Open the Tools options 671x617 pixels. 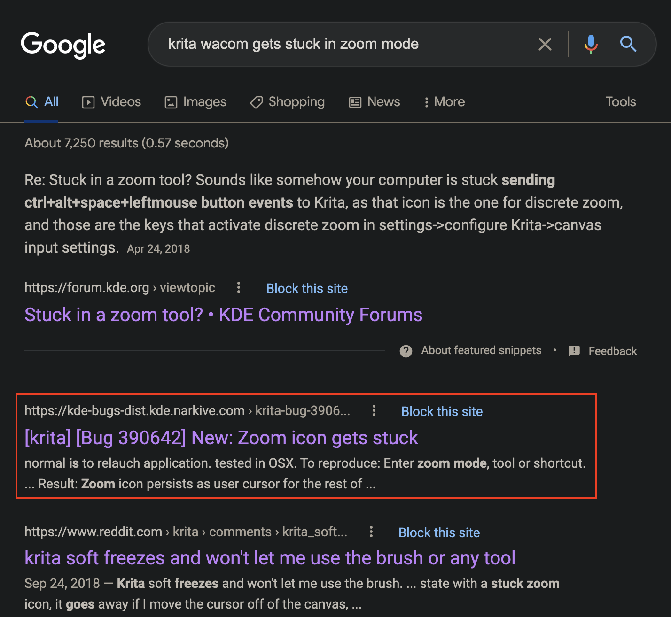pos(620,102)
